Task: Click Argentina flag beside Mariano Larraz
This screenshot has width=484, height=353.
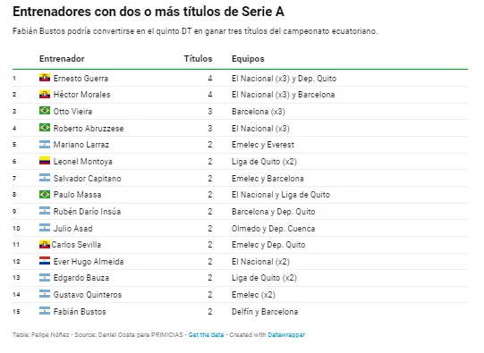Action: [45, 144]
